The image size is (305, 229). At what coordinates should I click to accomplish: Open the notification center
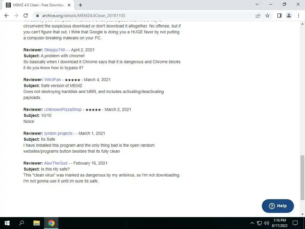point(295,223)
